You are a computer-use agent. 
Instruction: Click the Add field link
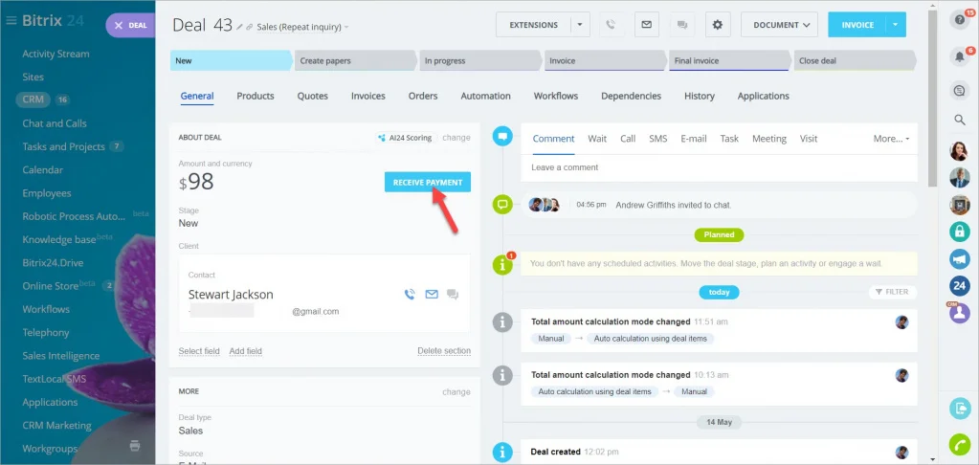coord(245,351)
